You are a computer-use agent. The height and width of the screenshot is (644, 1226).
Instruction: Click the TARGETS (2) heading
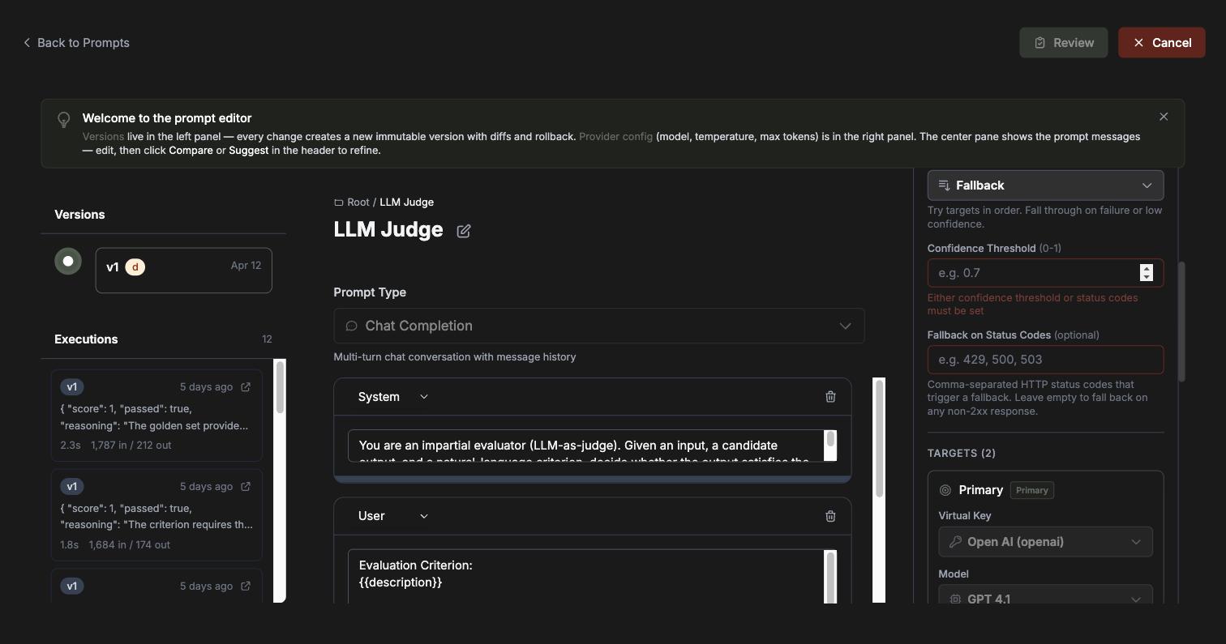point(962,454)
